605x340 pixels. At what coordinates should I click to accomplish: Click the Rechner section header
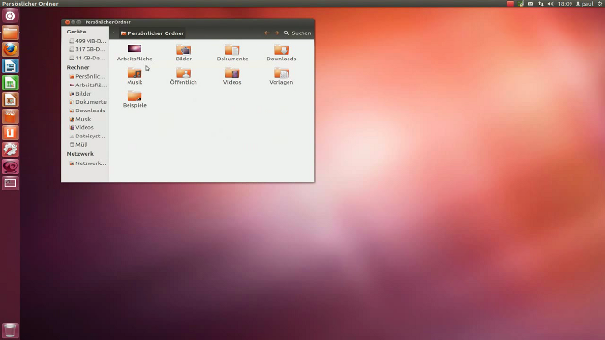77,67
